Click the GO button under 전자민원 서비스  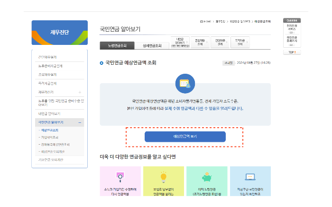click(x=292, y=33)
